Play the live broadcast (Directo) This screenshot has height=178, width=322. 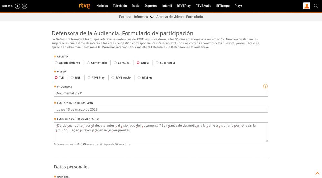click(x=18, y=6)
